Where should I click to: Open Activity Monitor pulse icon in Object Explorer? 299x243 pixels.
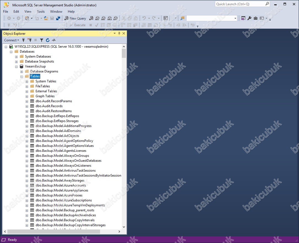tap(54, 40)
